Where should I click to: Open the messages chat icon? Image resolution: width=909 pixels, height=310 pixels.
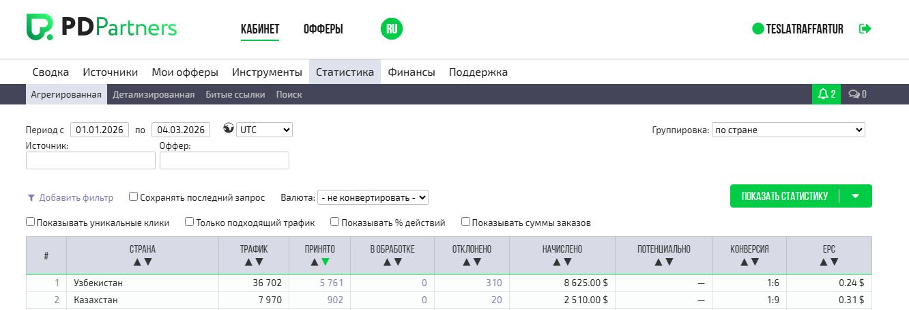[x=857, y=94]
